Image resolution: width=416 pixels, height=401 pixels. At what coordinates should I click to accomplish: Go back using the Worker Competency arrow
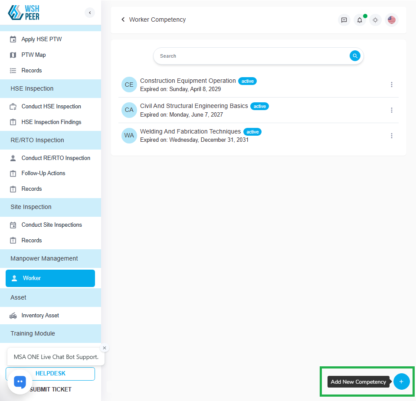pos(123,20)
